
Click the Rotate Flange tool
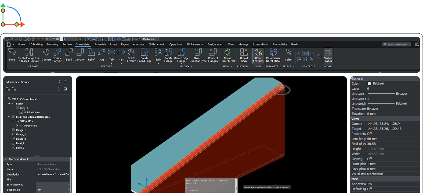click(168, 55)
